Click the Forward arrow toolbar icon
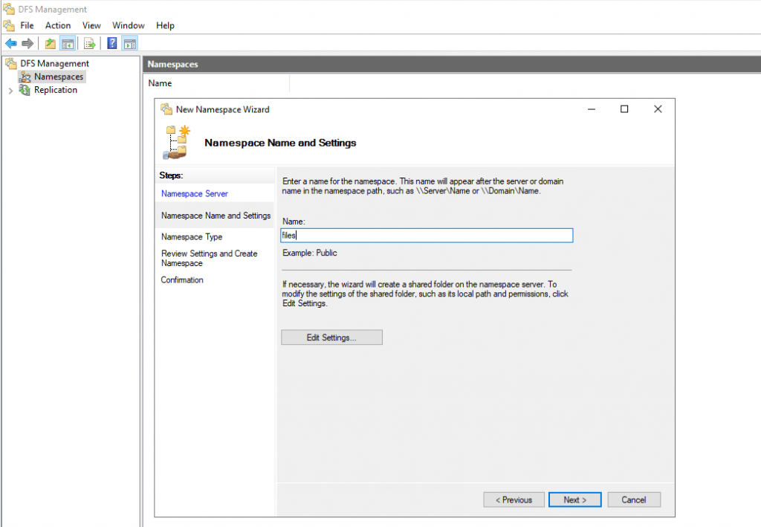This screenshot has height=527, width=761. click(x=27, y=44)
